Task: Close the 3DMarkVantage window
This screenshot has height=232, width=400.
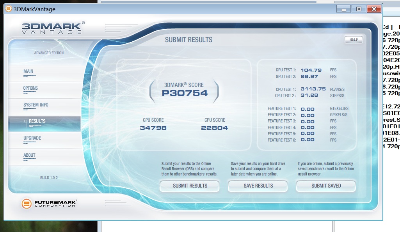Action: click(x=374, y=9)
